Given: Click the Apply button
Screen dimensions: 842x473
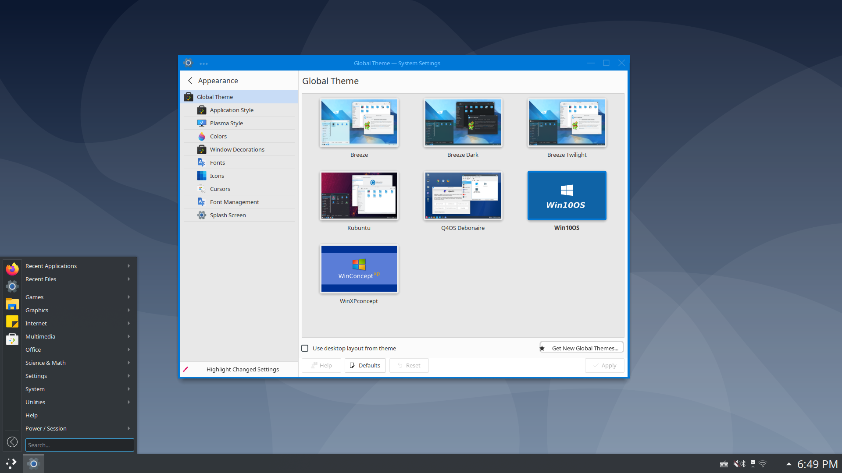Looking at the screenshot, I should pyautogui.click(x=604, y=365).
